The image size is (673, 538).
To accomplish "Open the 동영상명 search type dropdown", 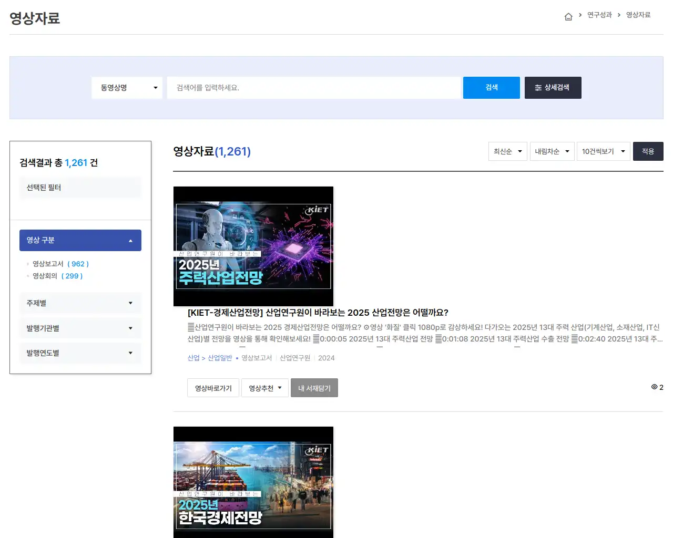I will (126, 88).
